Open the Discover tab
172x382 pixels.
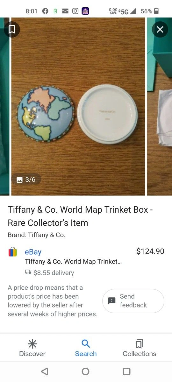32,348
